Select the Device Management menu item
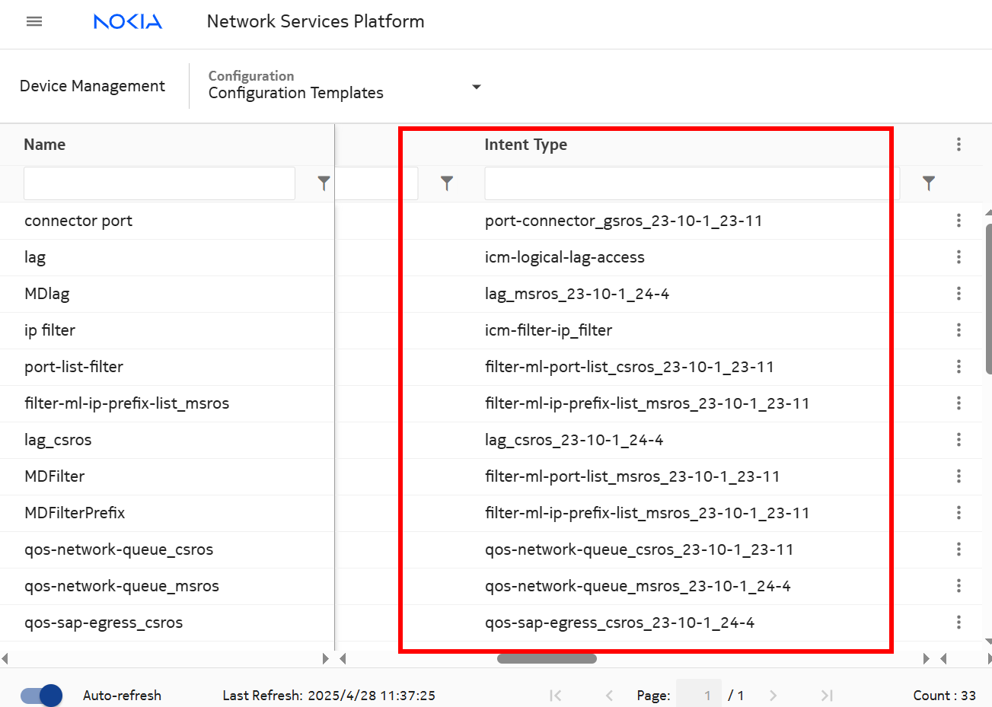The image size is (992, 707). [92, 86]
